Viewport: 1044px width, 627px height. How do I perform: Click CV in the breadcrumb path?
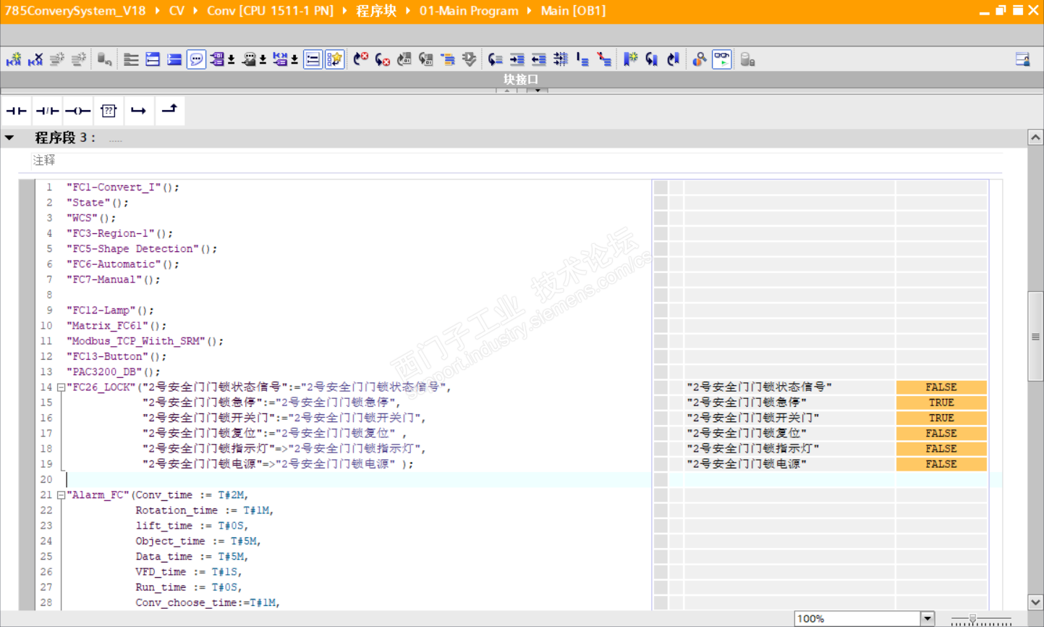click(177, 11)
